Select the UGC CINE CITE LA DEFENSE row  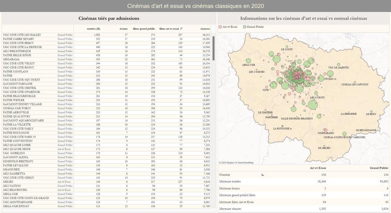point(106,47)
